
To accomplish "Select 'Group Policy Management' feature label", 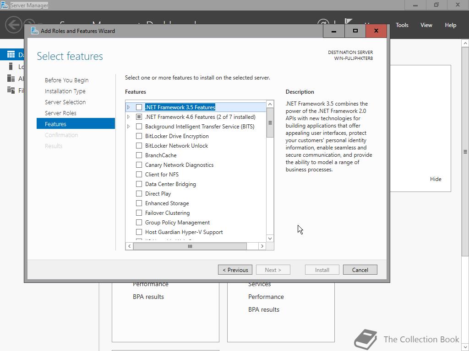I will [177, 223].
